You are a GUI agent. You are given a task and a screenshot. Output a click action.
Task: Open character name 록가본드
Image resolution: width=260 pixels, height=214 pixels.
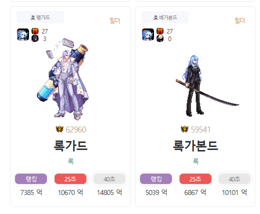click(195, 146)
